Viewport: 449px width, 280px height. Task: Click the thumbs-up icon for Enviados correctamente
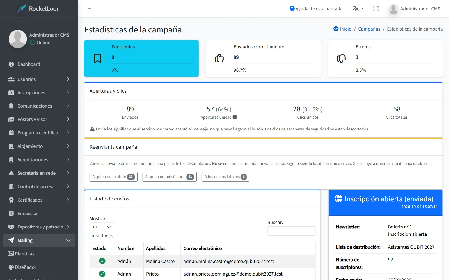pos(219,58)
